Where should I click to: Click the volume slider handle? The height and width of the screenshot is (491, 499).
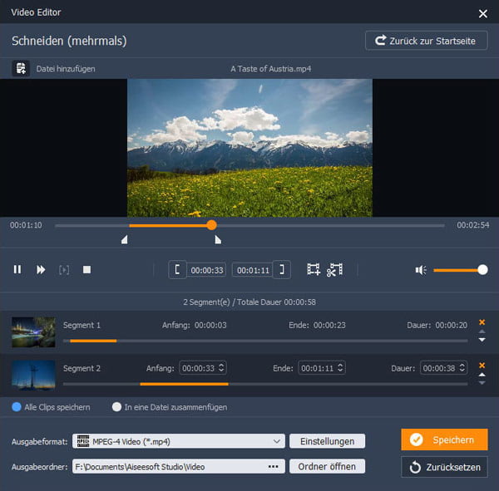tap(482, 269)
